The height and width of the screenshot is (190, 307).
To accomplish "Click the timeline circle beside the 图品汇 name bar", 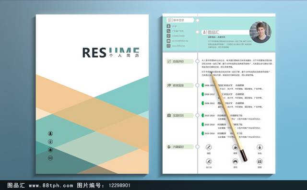I will pyautogui.click(x=198, y=32).
